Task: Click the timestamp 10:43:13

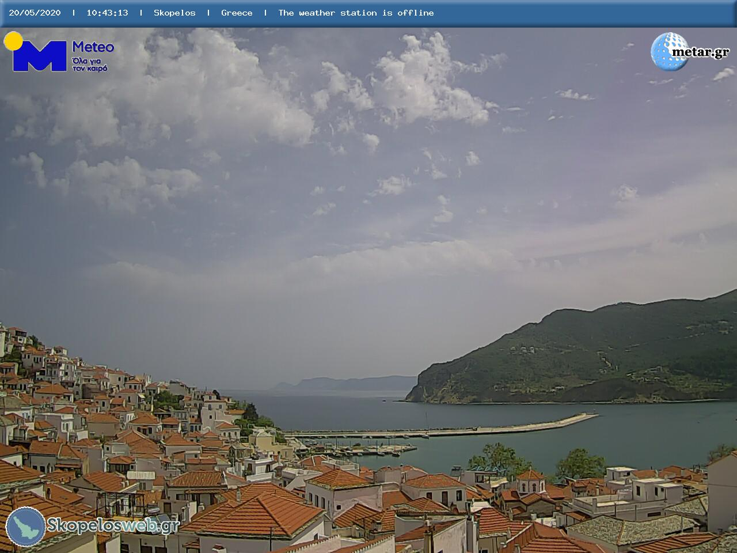Action: click(107, 13)
